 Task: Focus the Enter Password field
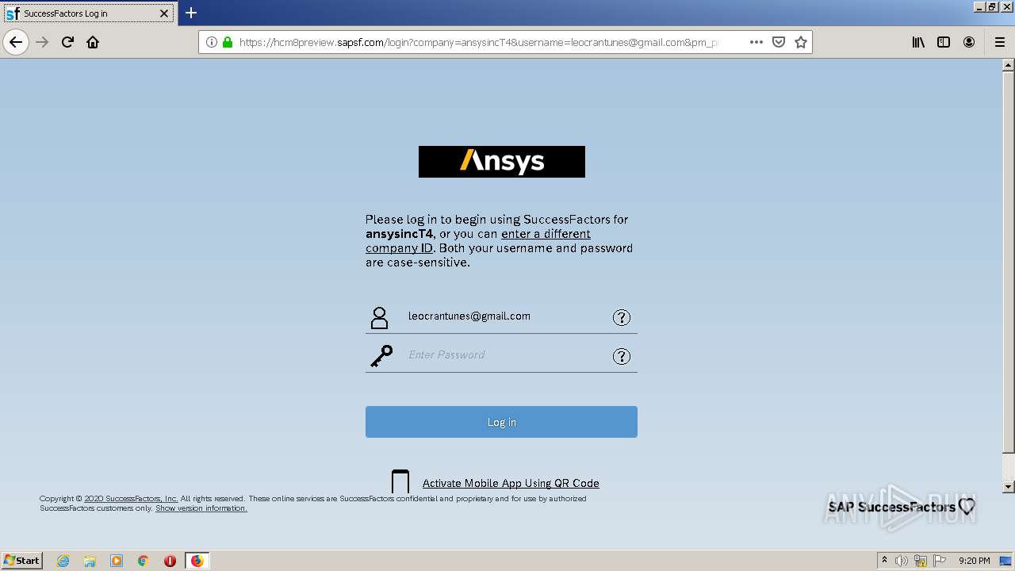pos(501,354)
